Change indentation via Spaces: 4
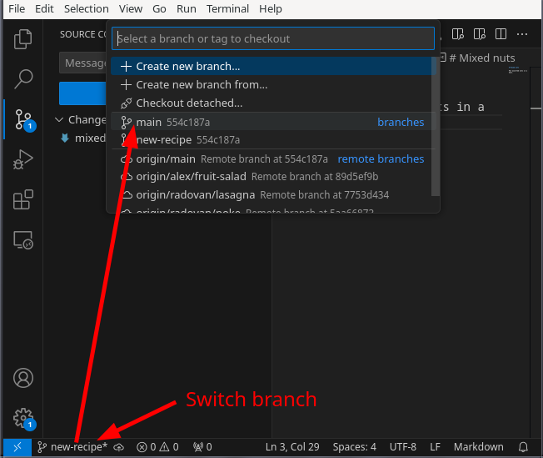This screenshot has width=543, height=458. tap(354, 447)
